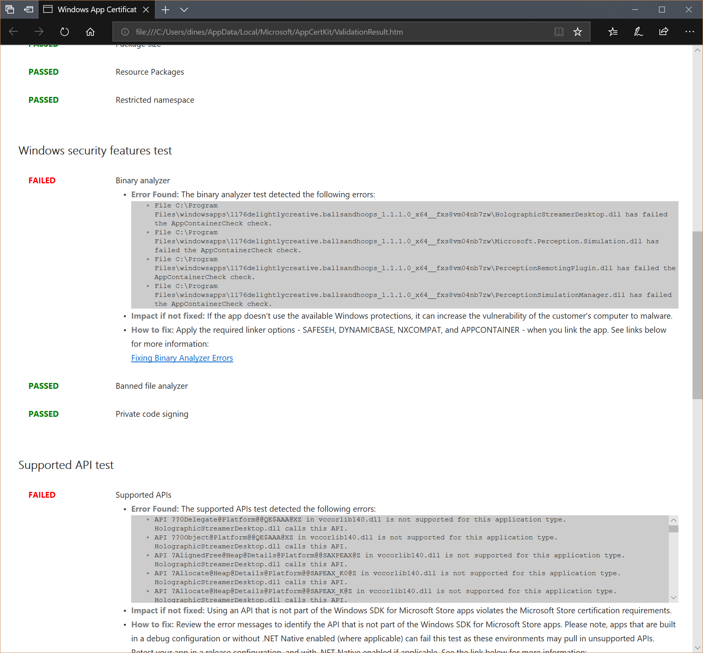Switch to reading view

[x=559, y=32]
